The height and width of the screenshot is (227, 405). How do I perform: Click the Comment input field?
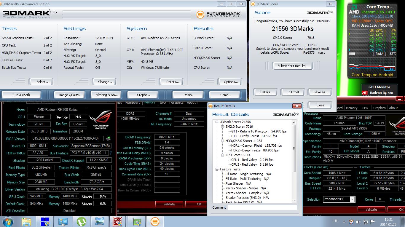tap(262, 207)
